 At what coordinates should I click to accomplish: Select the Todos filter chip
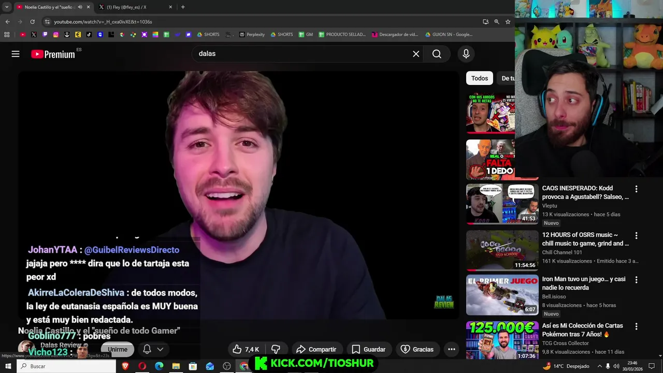coord(479,78)
